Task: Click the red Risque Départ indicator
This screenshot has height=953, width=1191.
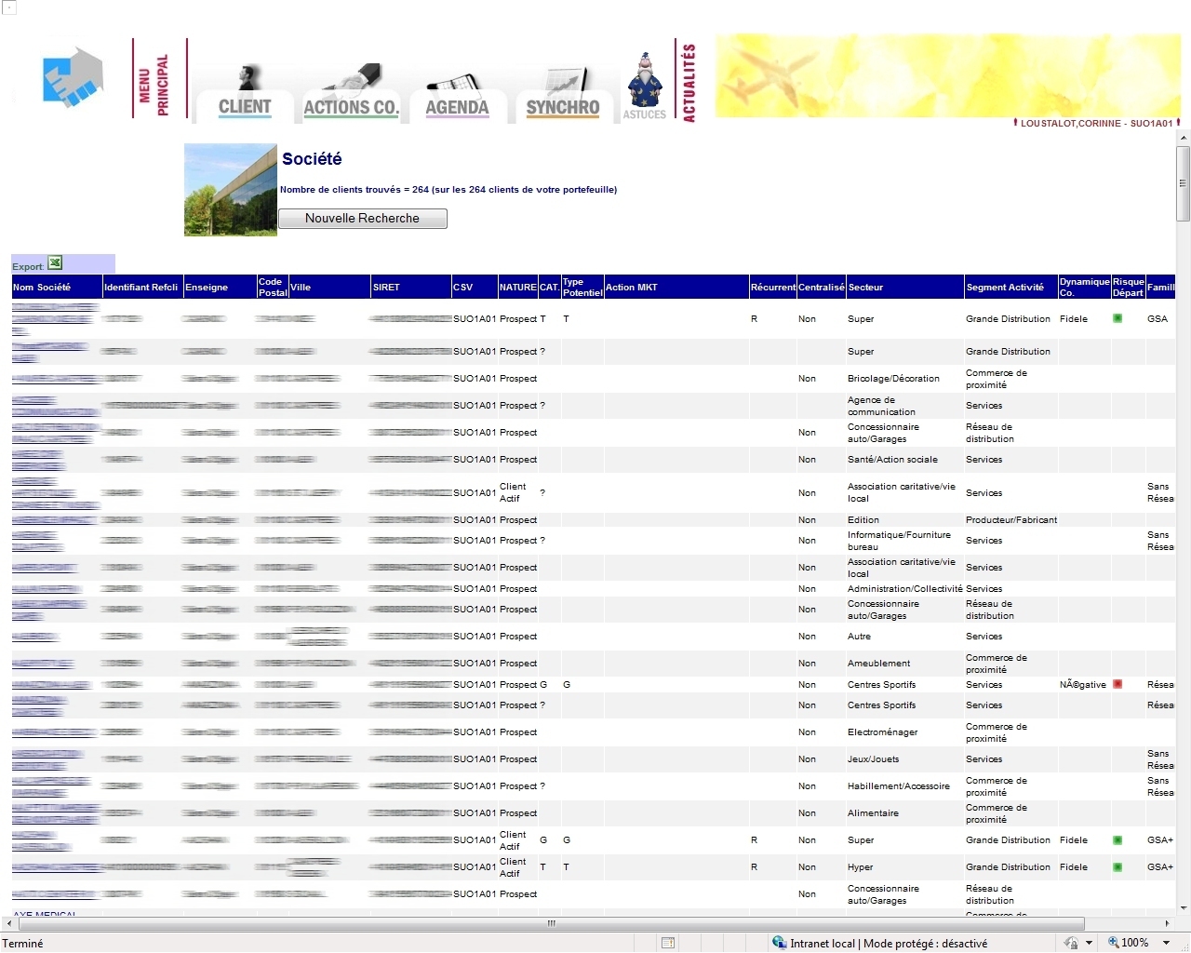Action: [x=1117, y=684]
